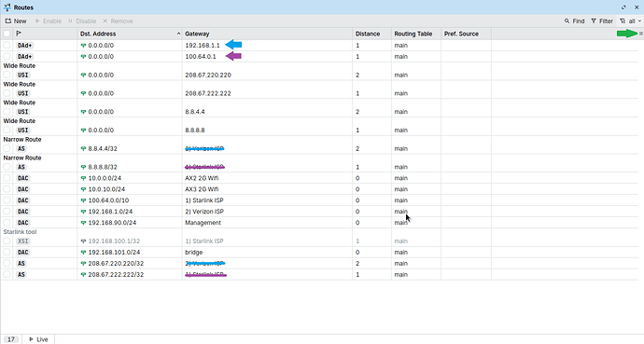Sort by the Pref. Source column header
The image size is (644, 344).
coord(466,34)
